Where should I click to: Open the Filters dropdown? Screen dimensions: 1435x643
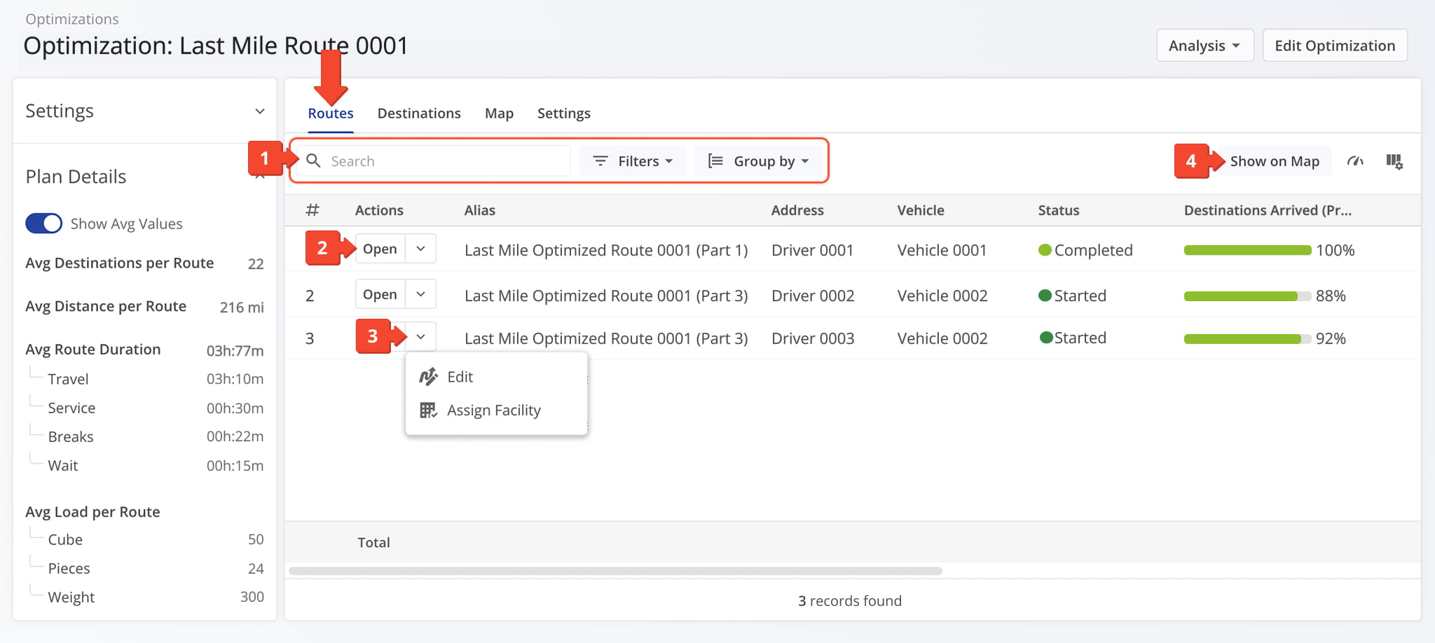[x=633, y=161]
